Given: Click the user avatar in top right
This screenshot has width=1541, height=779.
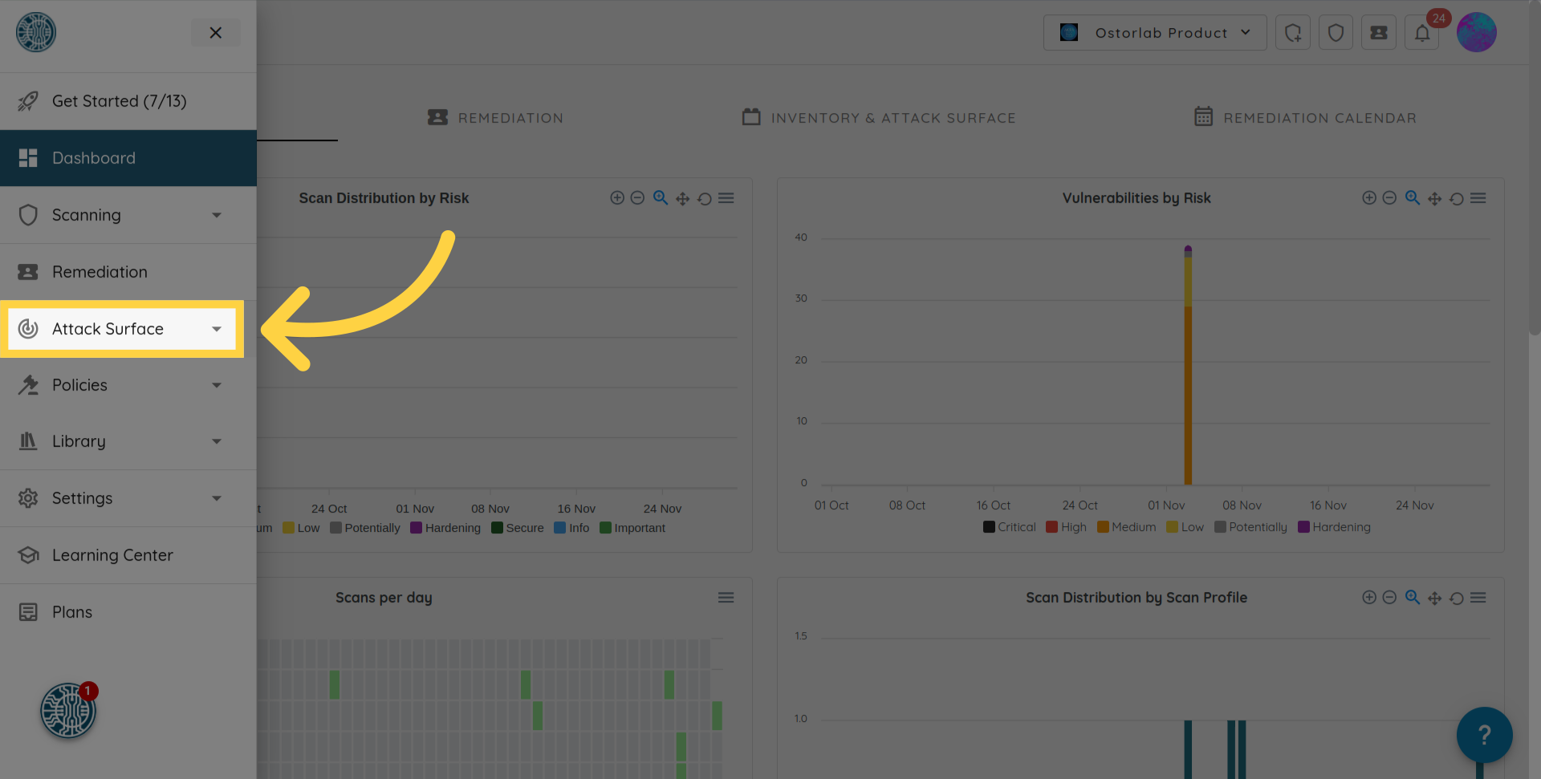Looking at the screenshot, I should pos(1476,33).
